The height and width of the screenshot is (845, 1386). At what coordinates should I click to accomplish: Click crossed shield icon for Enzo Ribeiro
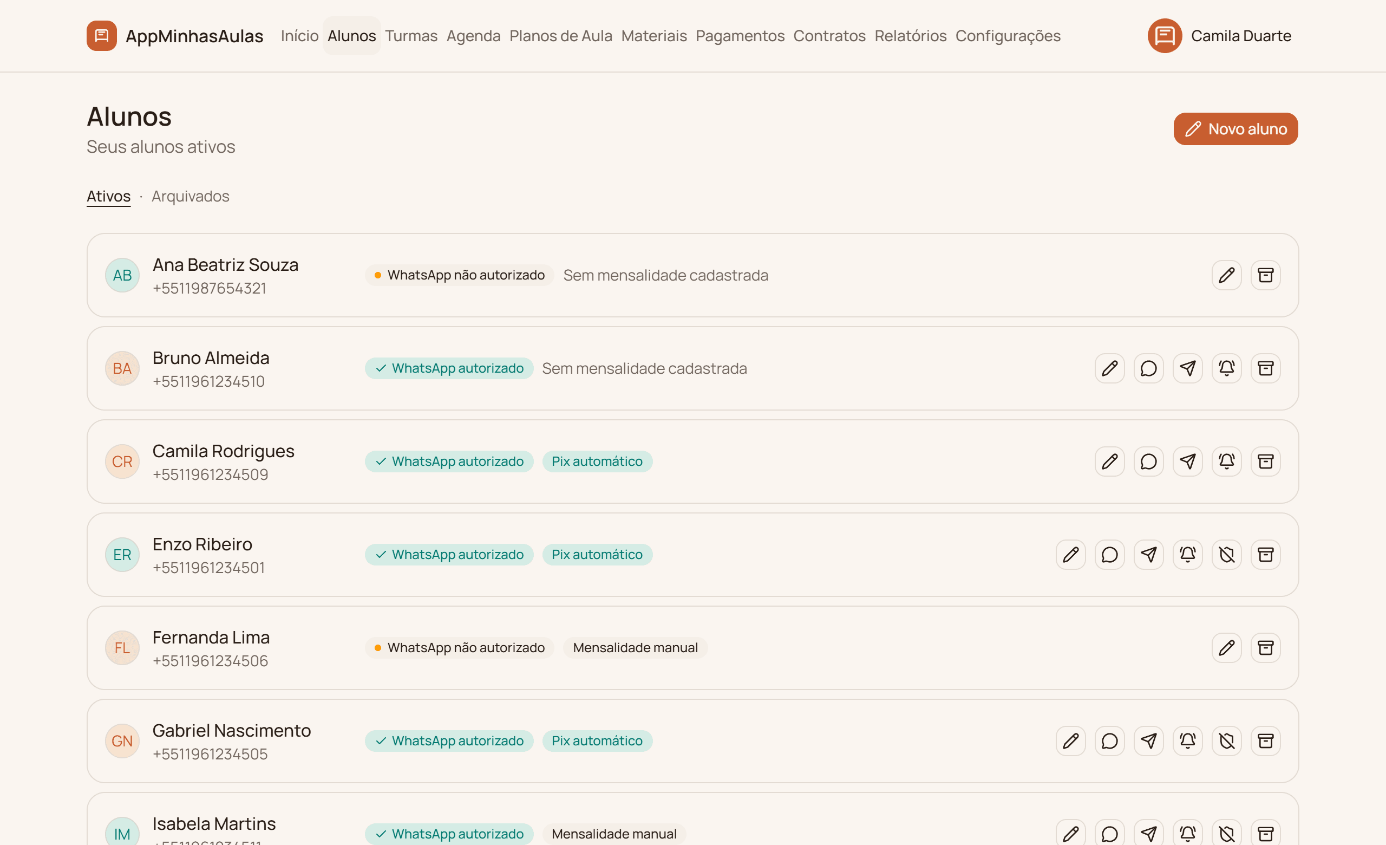[1226, 555]
